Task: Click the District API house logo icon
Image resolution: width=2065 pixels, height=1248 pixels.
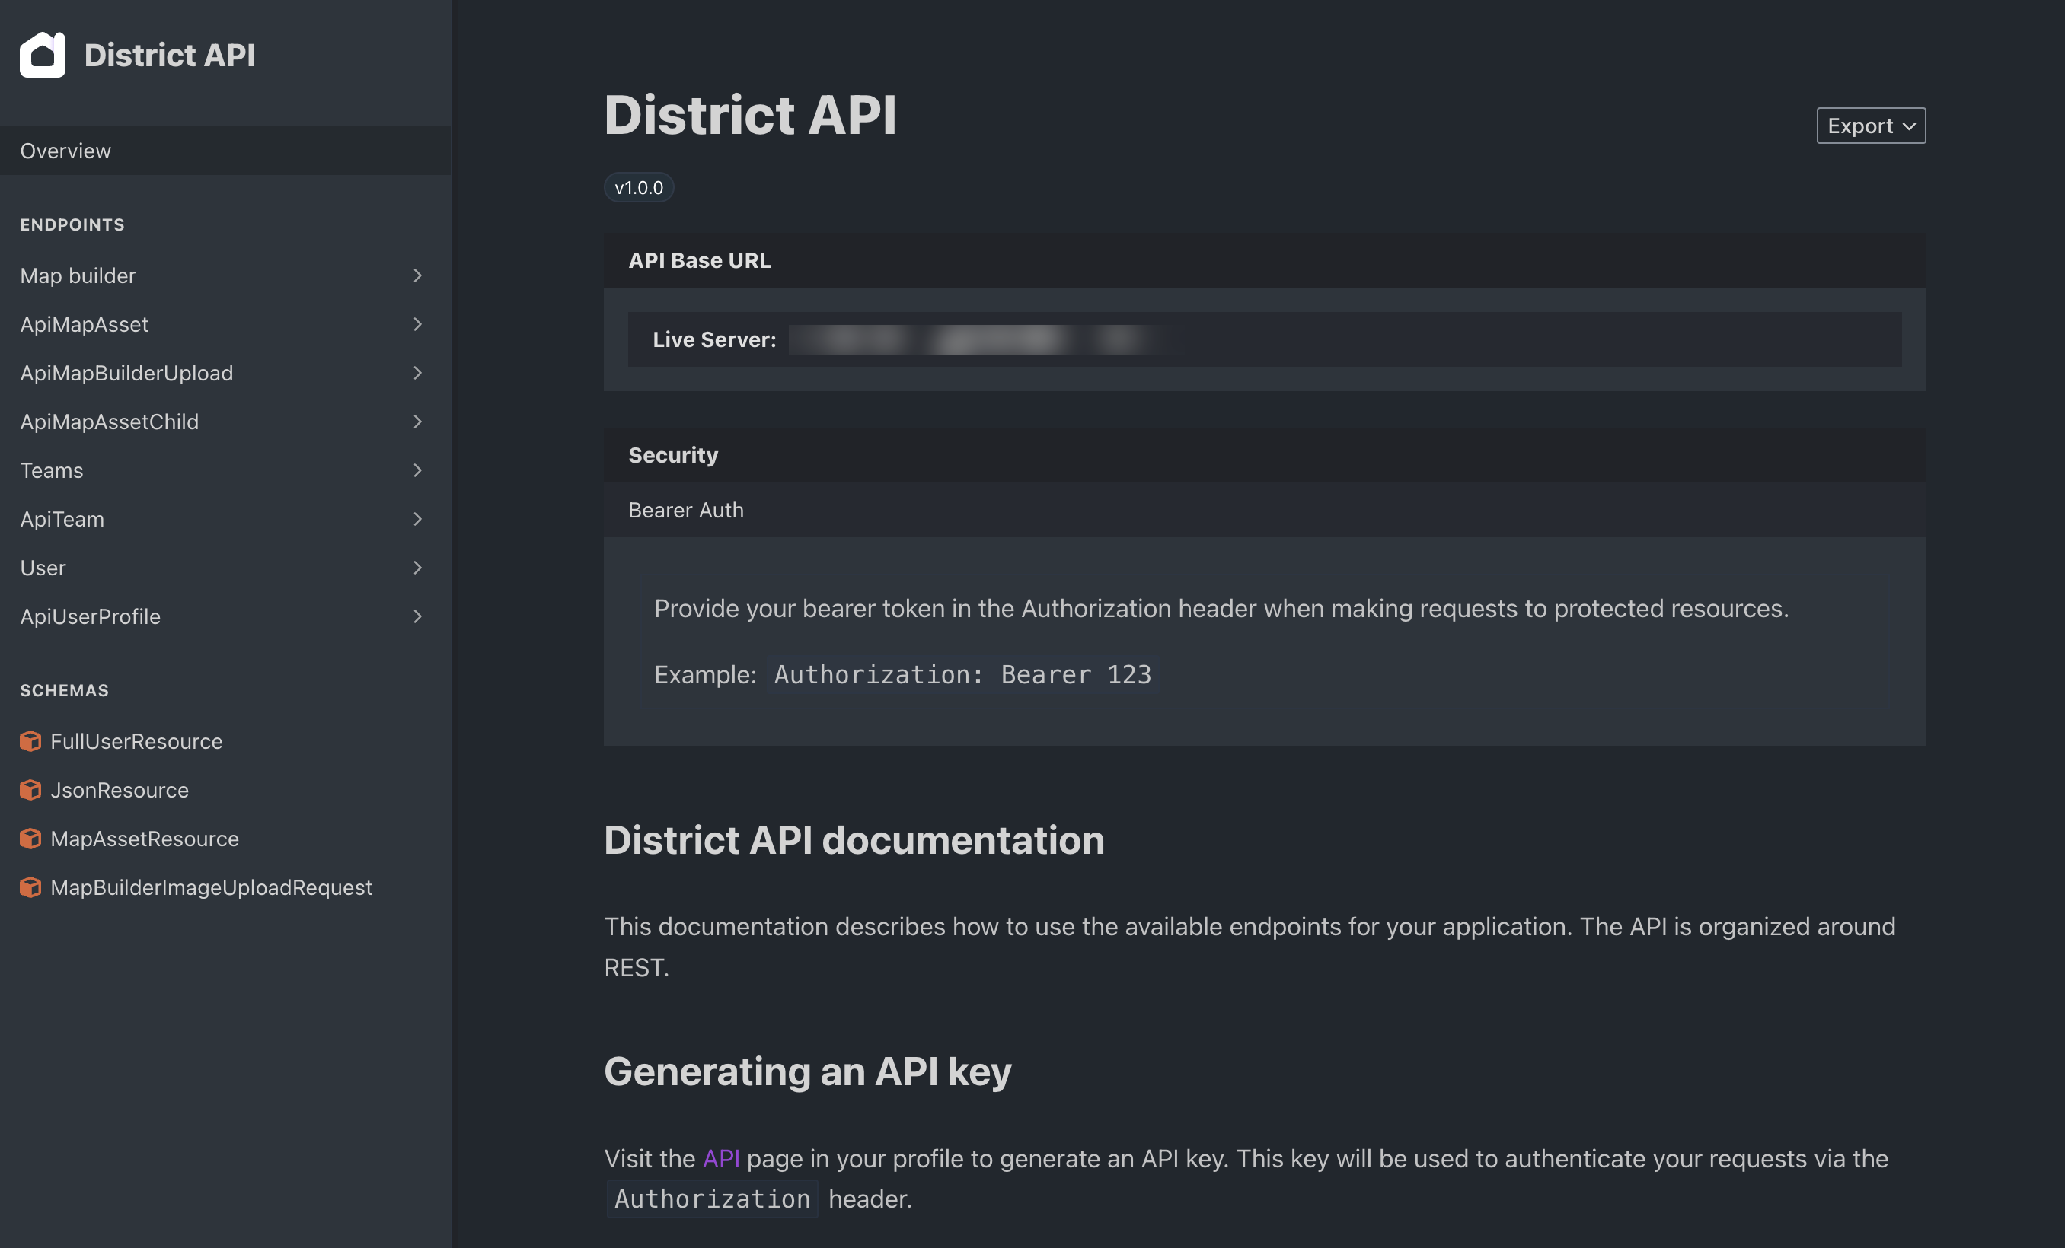Action: coord(43,55)
